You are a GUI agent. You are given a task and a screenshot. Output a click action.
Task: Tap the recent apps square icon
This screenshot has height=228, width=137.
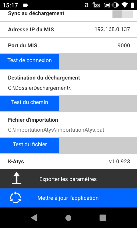pyautogui.click(x=103, y=218)
